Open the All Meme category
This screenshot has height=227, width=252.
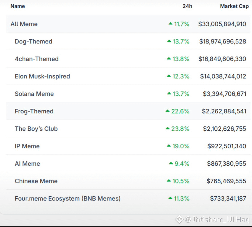pos(24,24)
